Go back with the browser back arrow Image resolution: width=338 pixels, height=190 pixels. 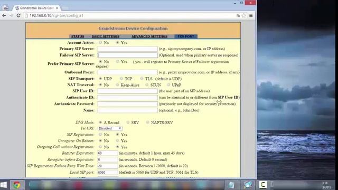[x=4, y=15]
